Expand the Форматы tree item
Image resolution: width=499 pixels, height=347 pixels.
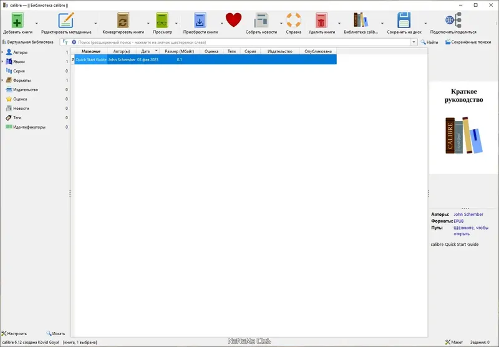coord(2,81)
